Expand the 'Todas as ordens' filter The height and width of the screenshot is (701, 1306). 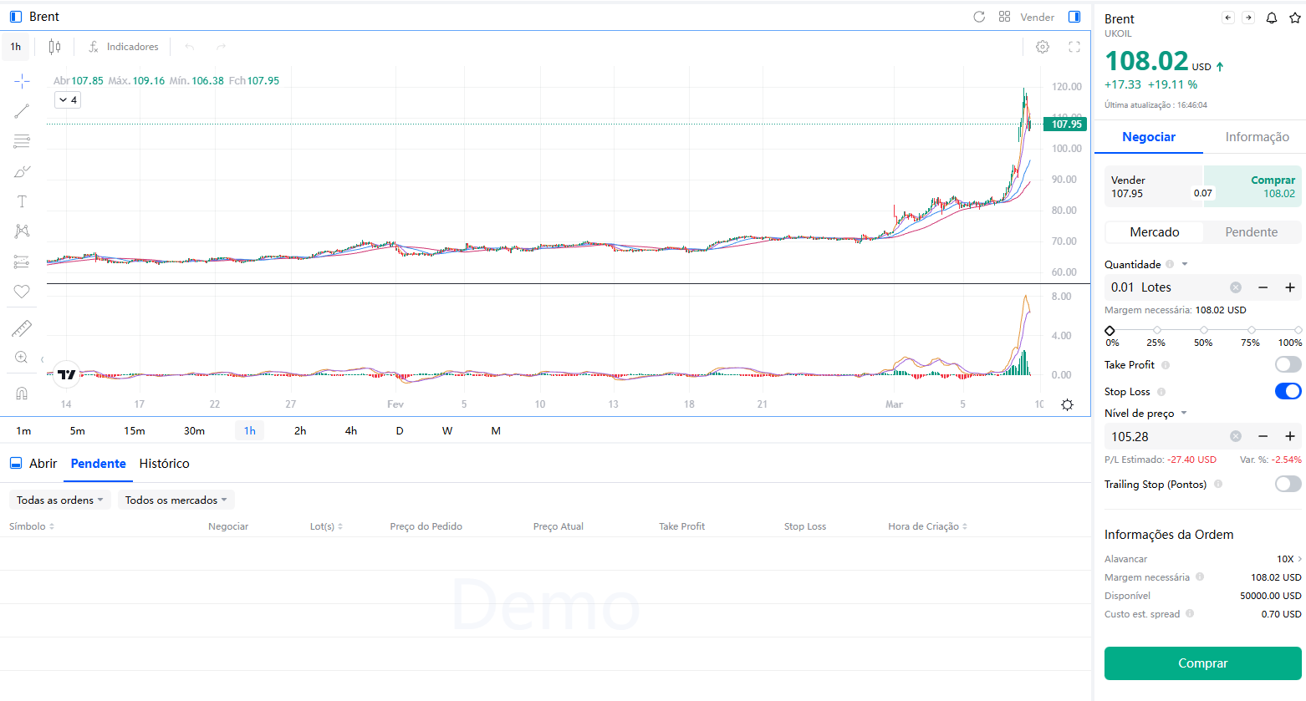point(59,500)
